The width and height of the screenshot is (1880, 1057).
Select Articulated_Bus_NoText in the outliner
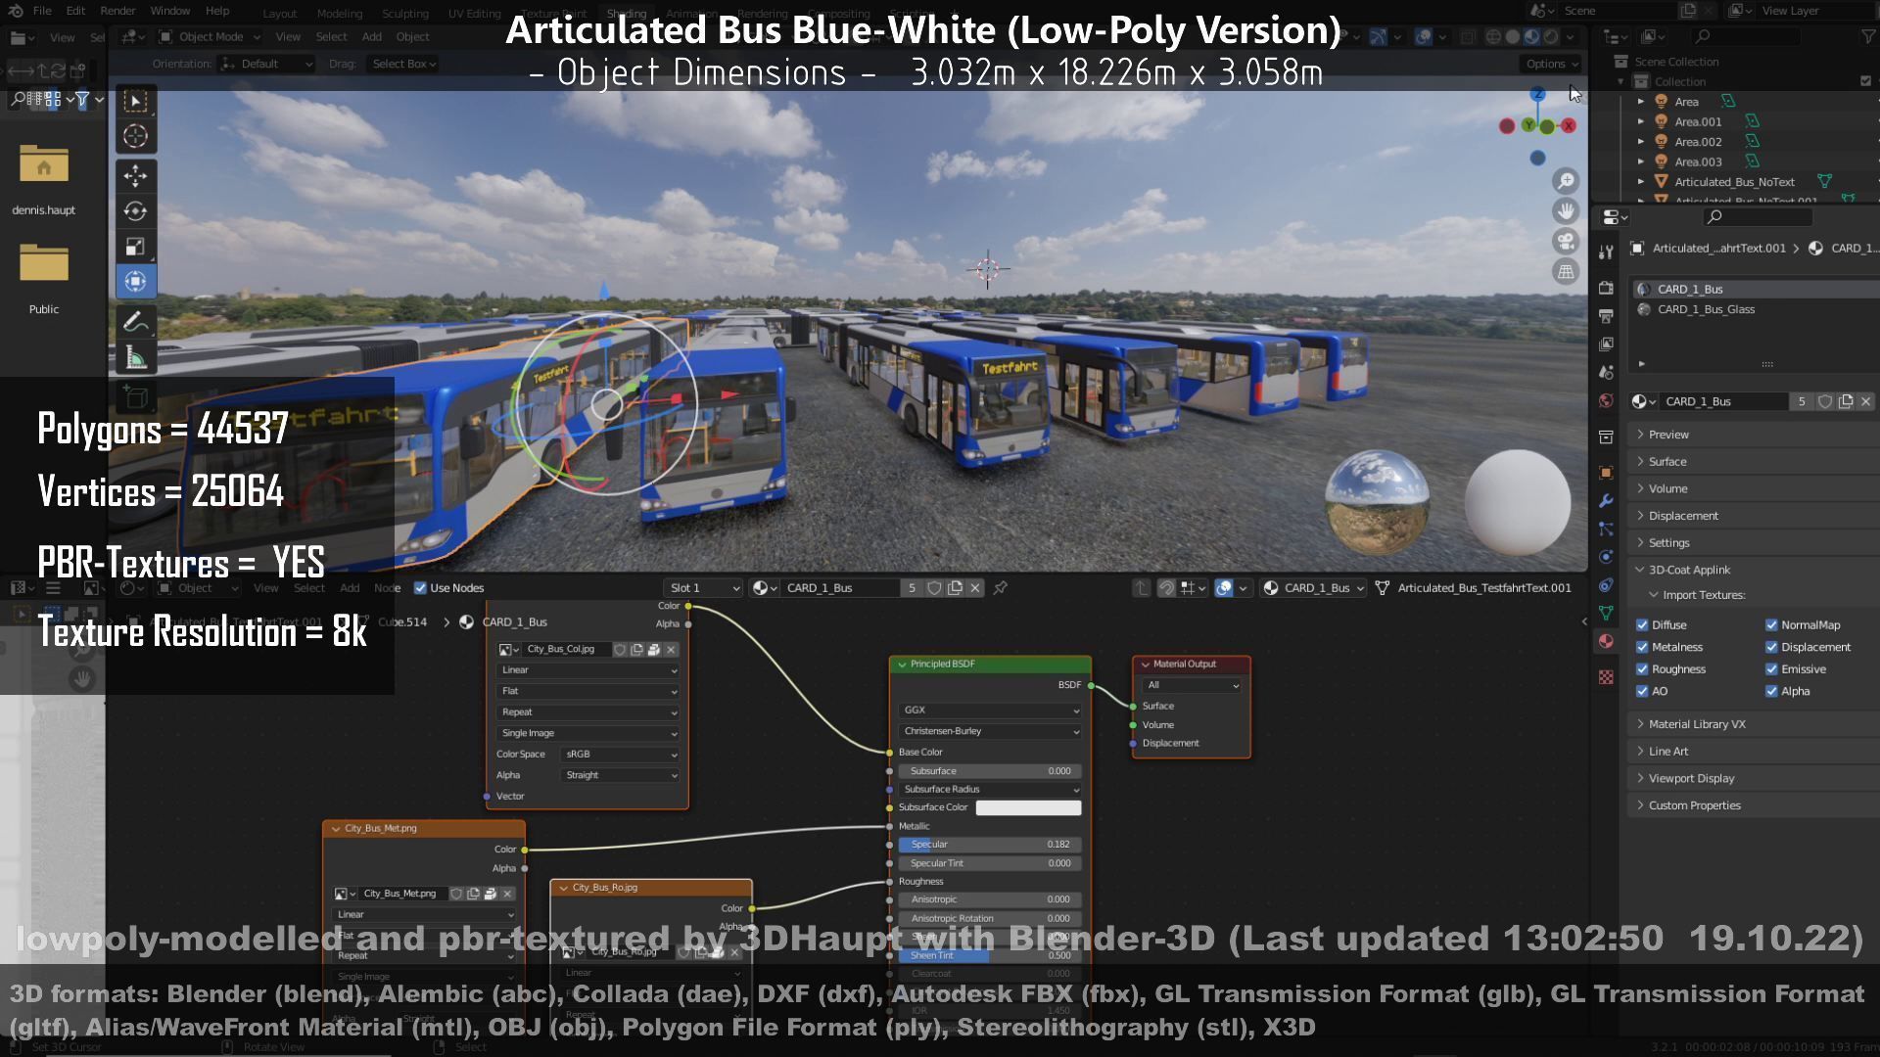[x=1733, y=182]
